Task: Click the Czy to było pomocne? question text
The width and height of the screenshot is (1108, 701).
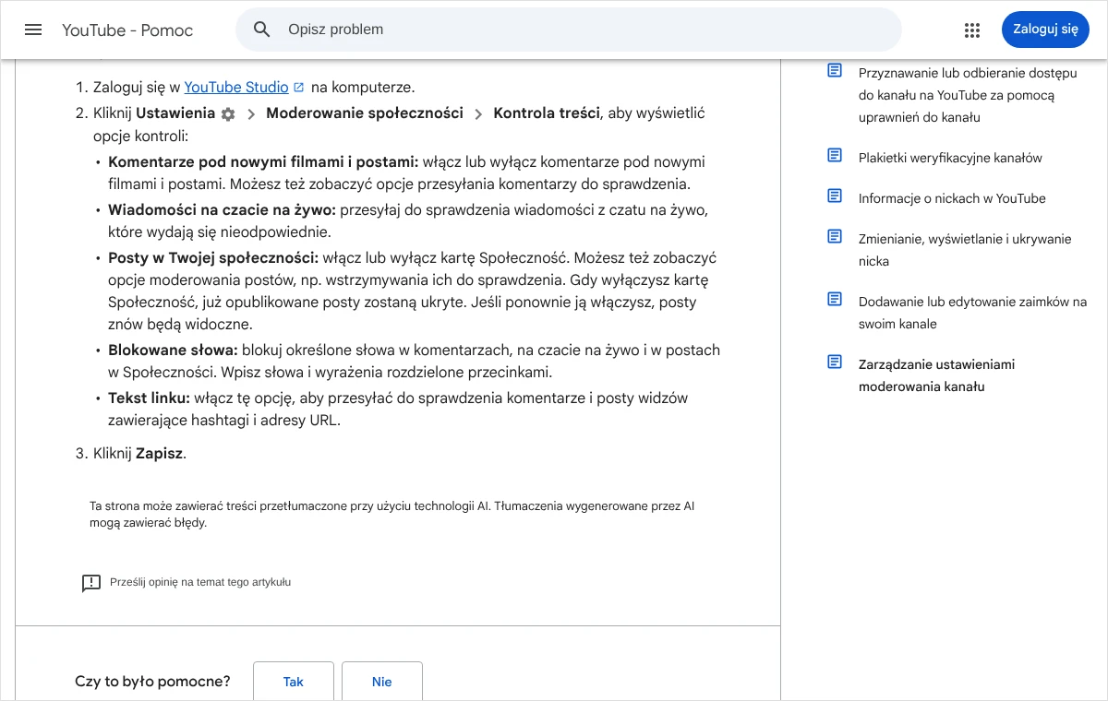Action: point(152,682)
